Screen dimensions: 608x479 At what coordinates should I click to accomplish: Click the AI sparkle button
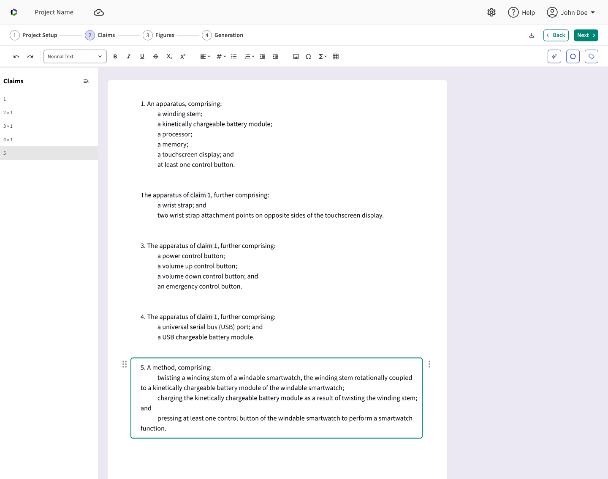pyautogui.click(x=554, y=57)
